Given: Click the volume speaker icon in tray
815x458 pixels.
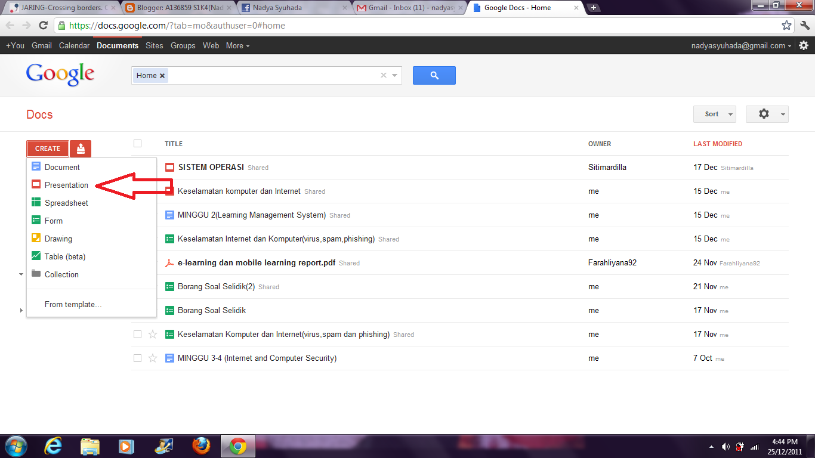Looking at the screenshot, I should pyautogui.click(x=726, y=447).
